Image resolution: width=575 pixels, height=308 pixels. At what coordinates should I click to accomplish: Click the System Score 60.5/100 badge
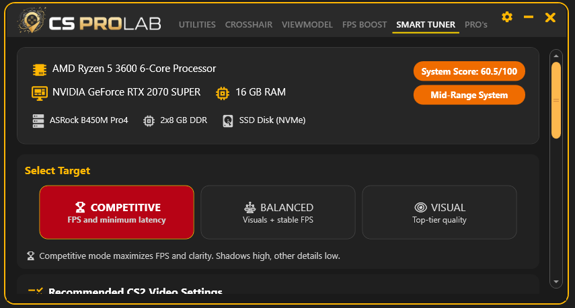point(469,71)
